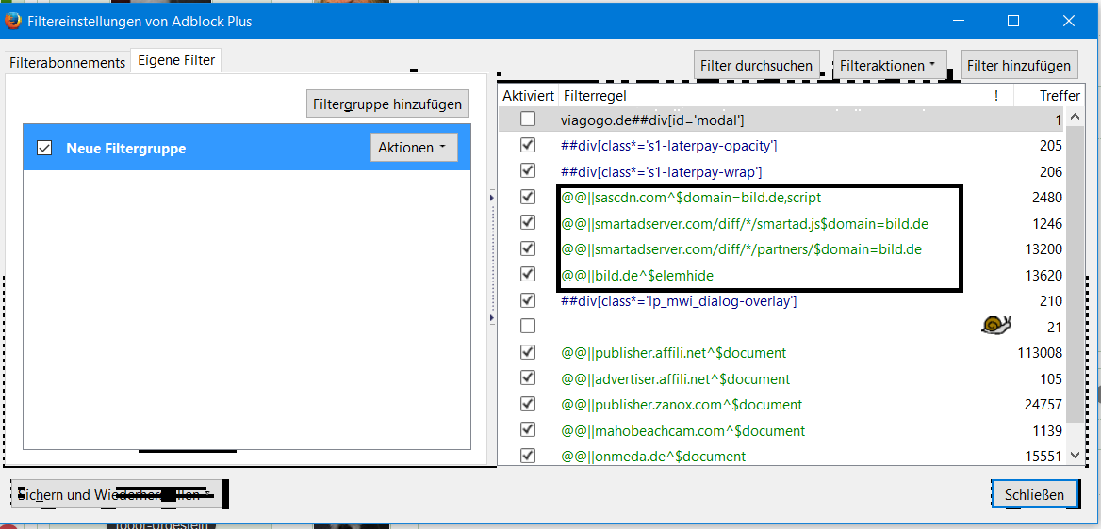Click the Filtergruppe hinzufügen button
Viewport: 1101px width, 529px height.
click(x=387, y=104)
